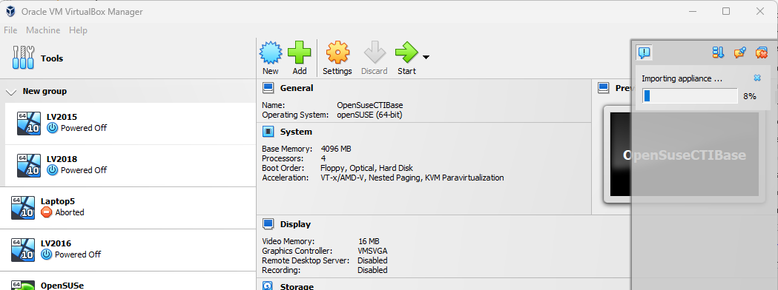Click the Discard toolbar icon
The height and width of the screenshot is (290, 778).
(x=374, y=53)
